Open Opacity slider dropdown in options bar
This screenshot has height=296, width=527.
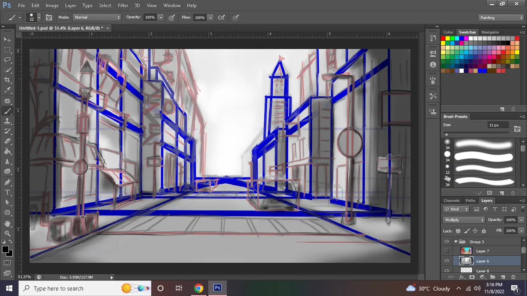pos(161,17)
